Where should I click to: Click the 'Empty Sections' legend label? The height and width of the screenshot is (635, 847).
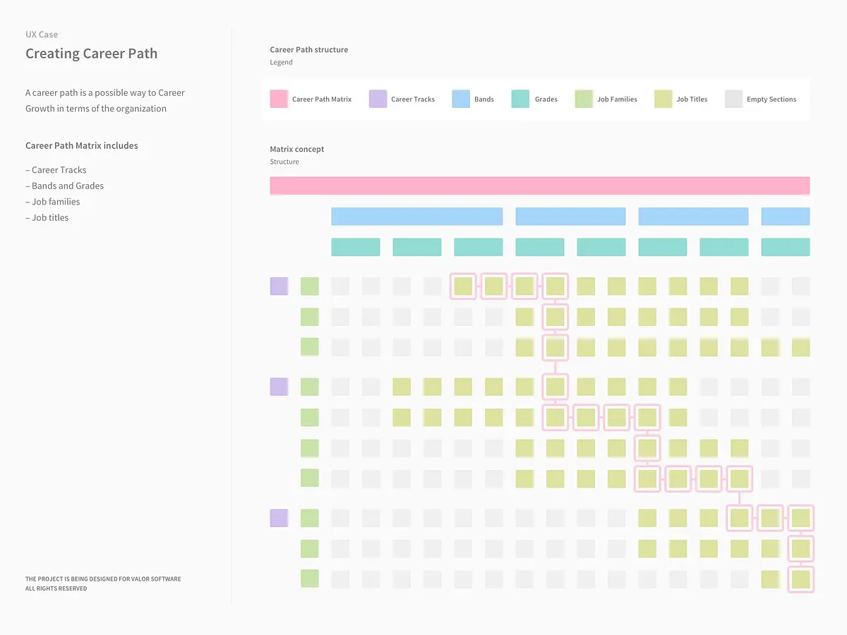[x=771, y=99]
